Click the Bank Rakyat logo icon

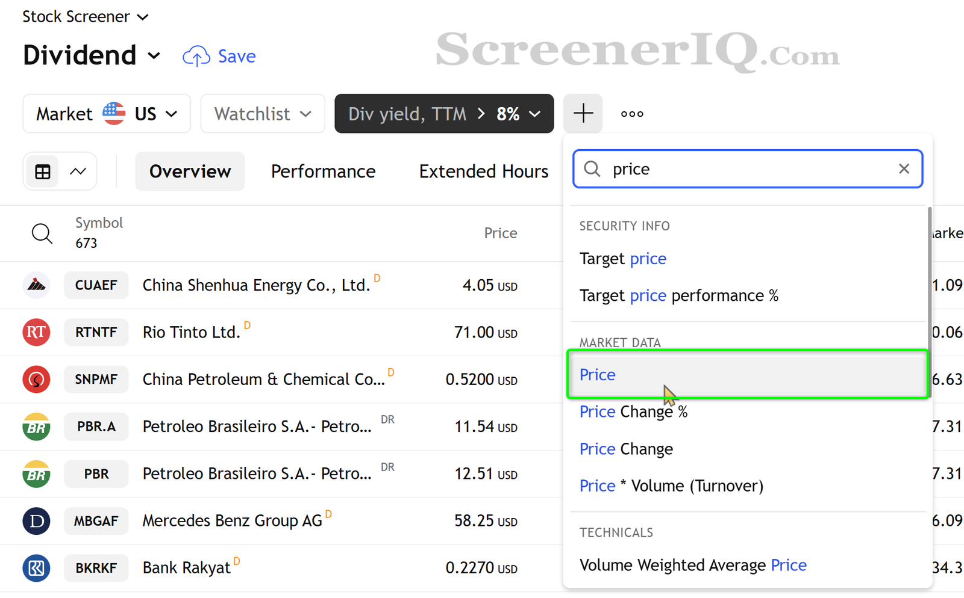coord(36,568)
